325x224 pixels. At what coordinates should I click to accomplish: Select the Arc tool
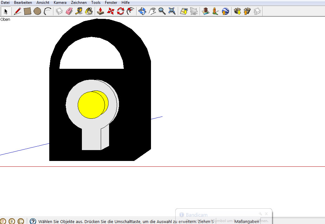(x=47, y=11)
